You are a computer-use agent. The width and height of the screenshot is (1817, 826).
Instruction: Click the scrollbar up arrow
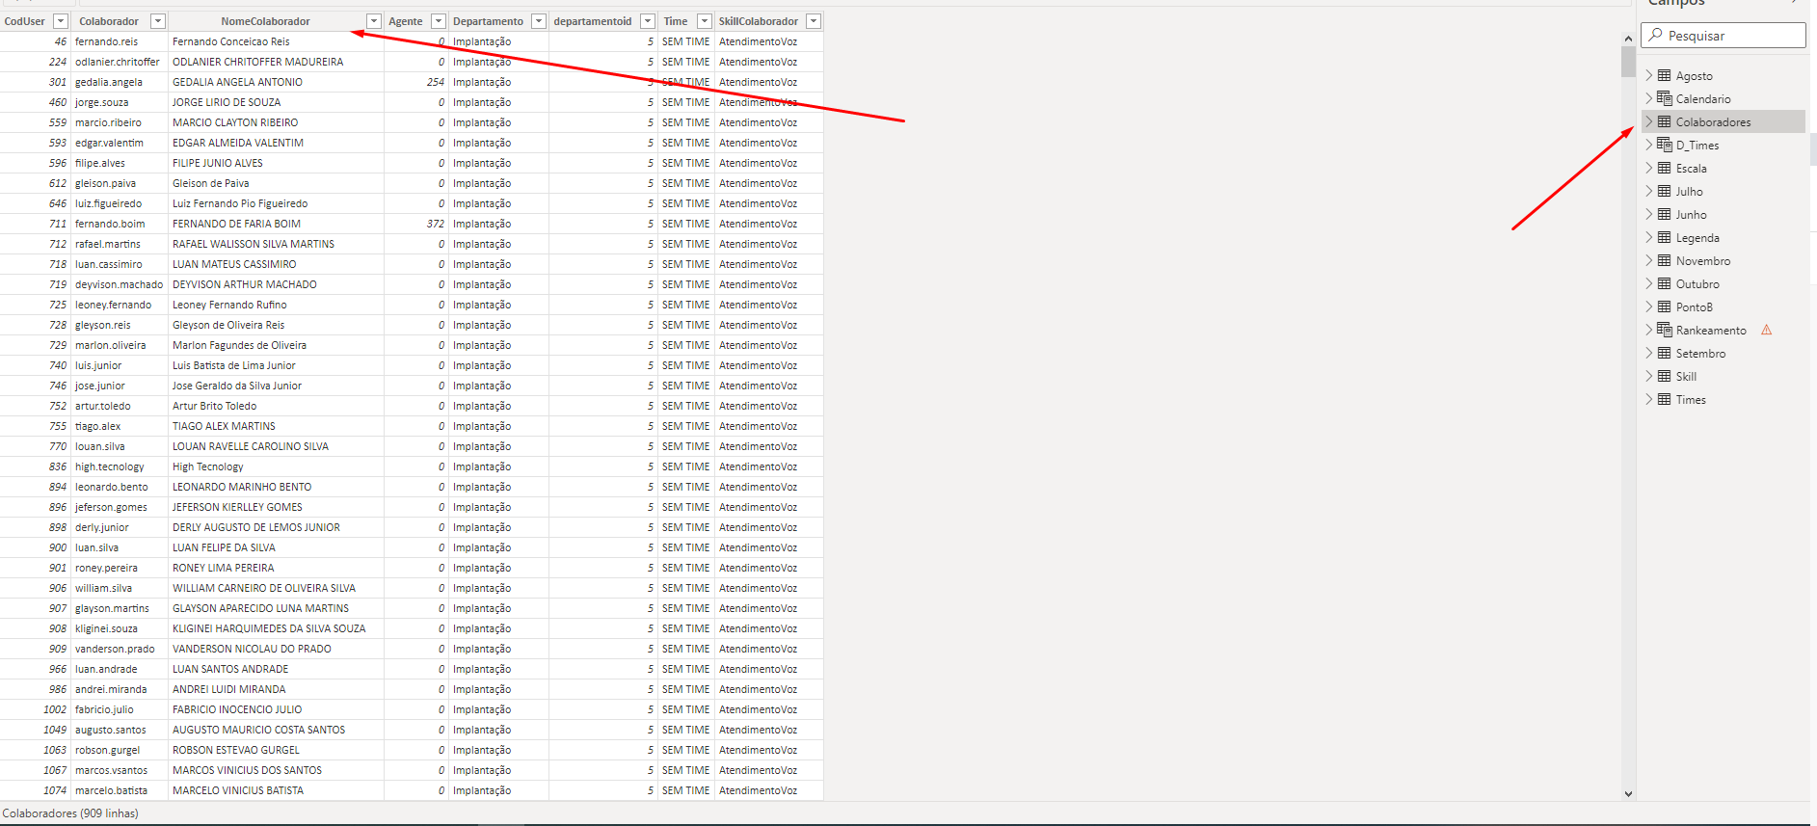[1628, 38]
